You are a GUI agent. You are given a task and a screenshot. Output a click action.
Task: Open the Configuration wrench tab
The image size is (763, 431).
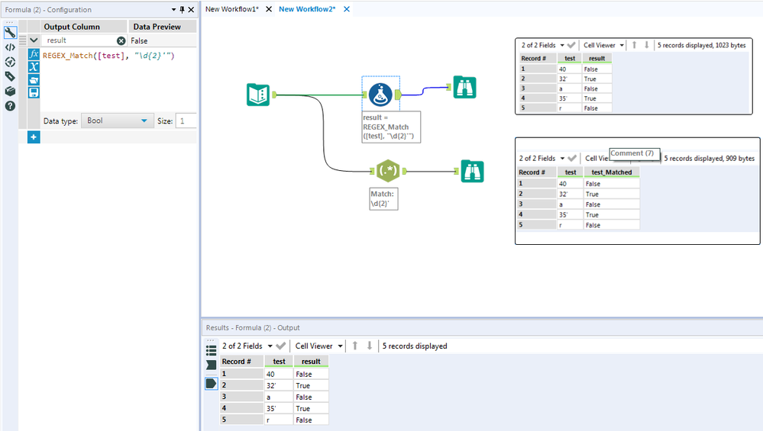coord(10,33)
